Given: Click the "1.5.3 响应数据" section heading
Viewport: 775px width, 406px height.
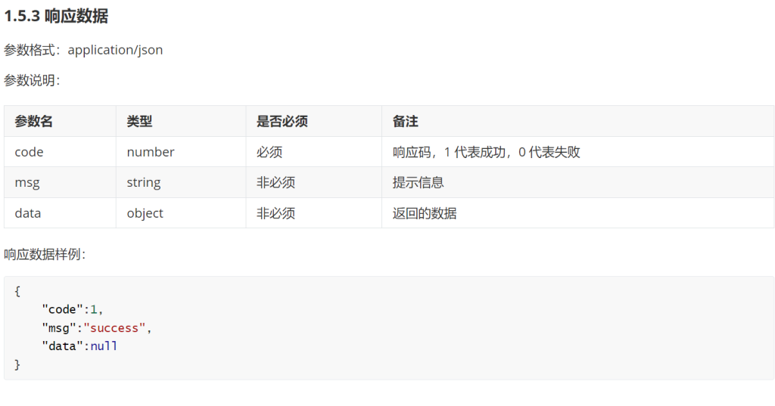Looking at the screenshot, I should click(x=56, y=17).
